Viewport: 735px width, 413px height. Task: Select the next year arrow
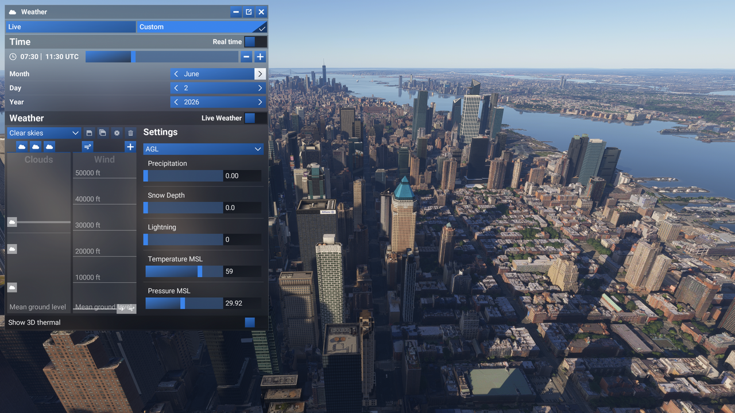coord(260,102)
